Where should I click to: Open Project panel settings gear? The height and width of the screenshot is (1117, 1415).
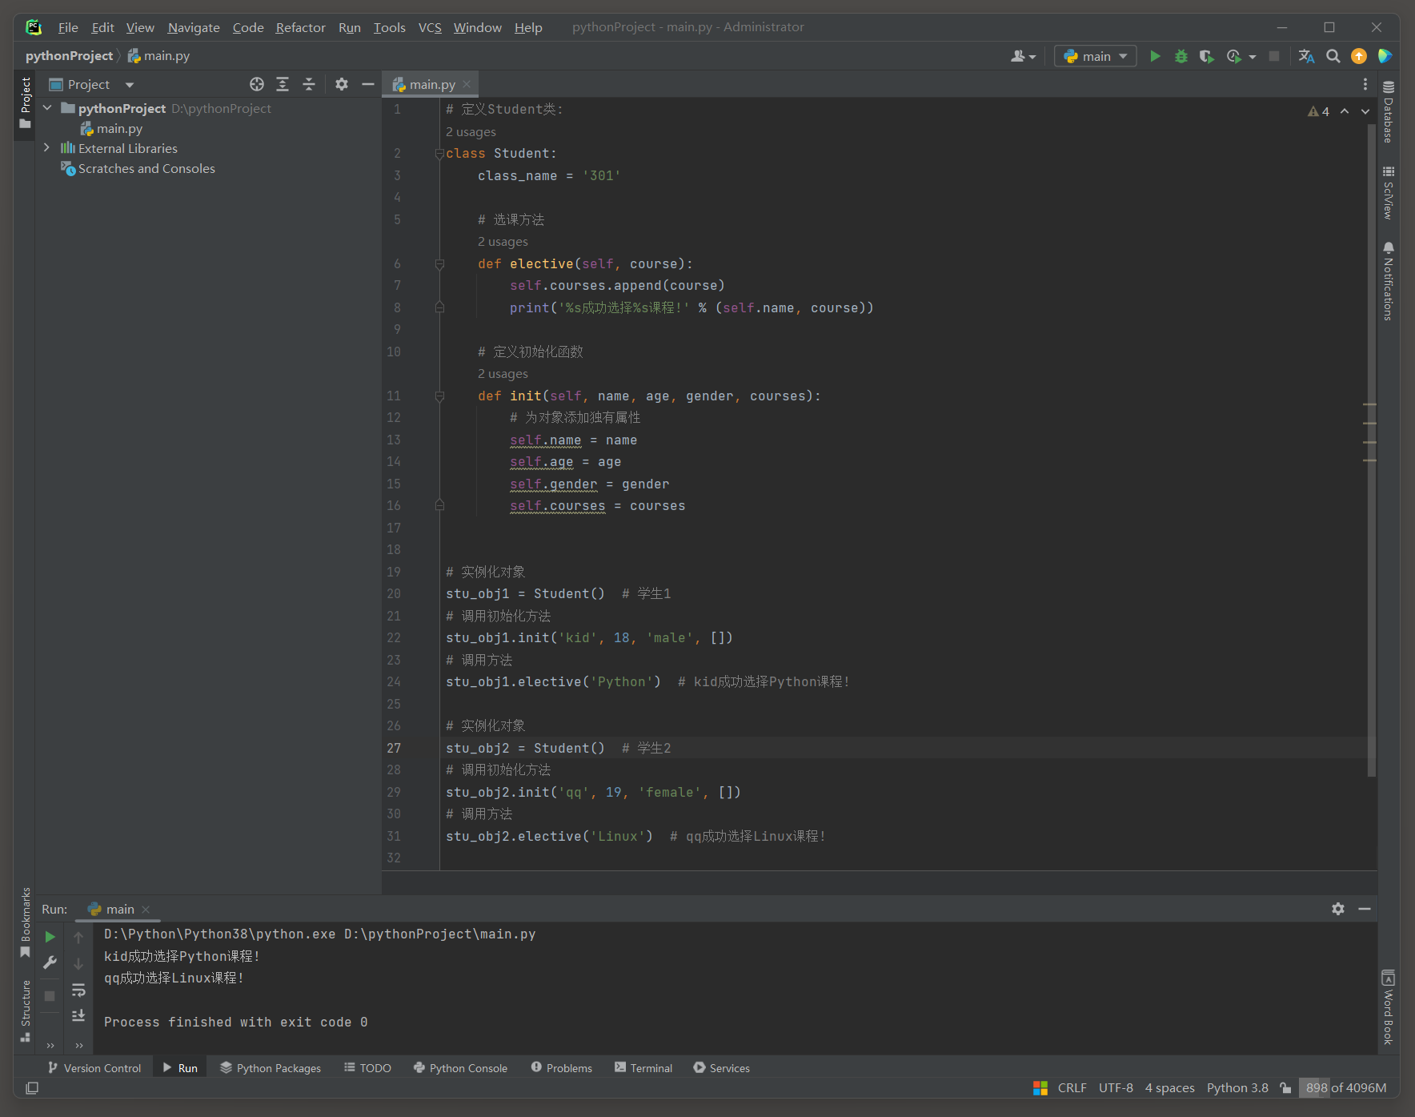pos(342,84)
